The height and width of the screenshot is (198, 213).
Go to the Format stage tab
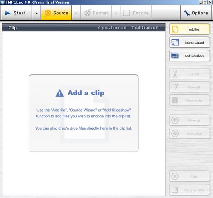point(96,13)
